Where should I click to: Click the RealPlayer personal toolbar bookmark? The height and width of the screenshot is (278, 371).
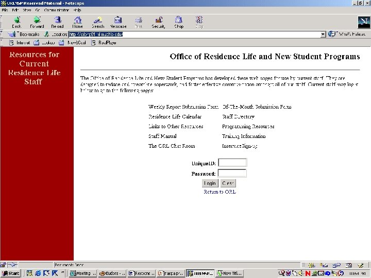(104, 43)
